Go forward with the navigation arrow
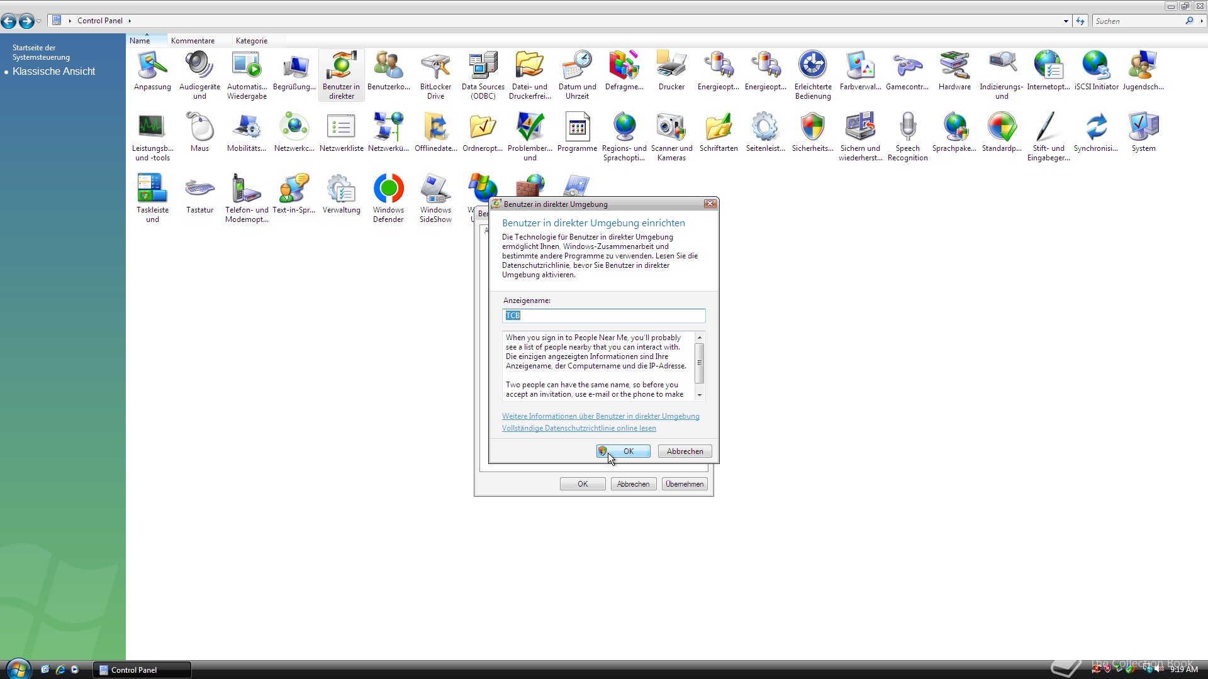The height and width of the screenshot is (679, 1208). click(26, 21)
